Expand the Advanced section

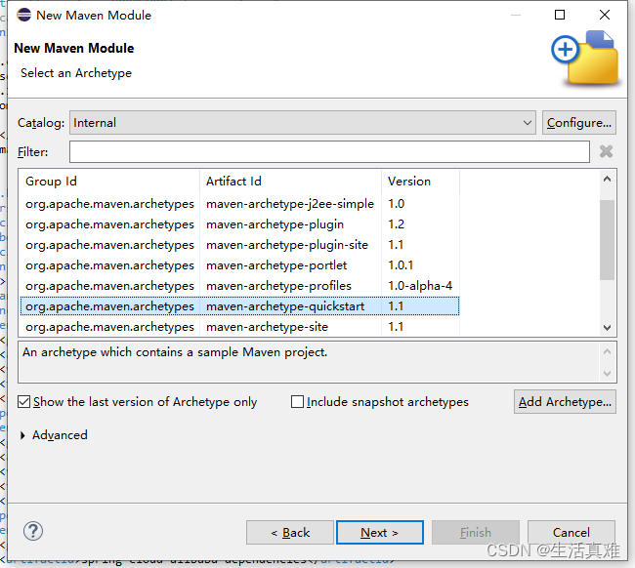[22, 435]
